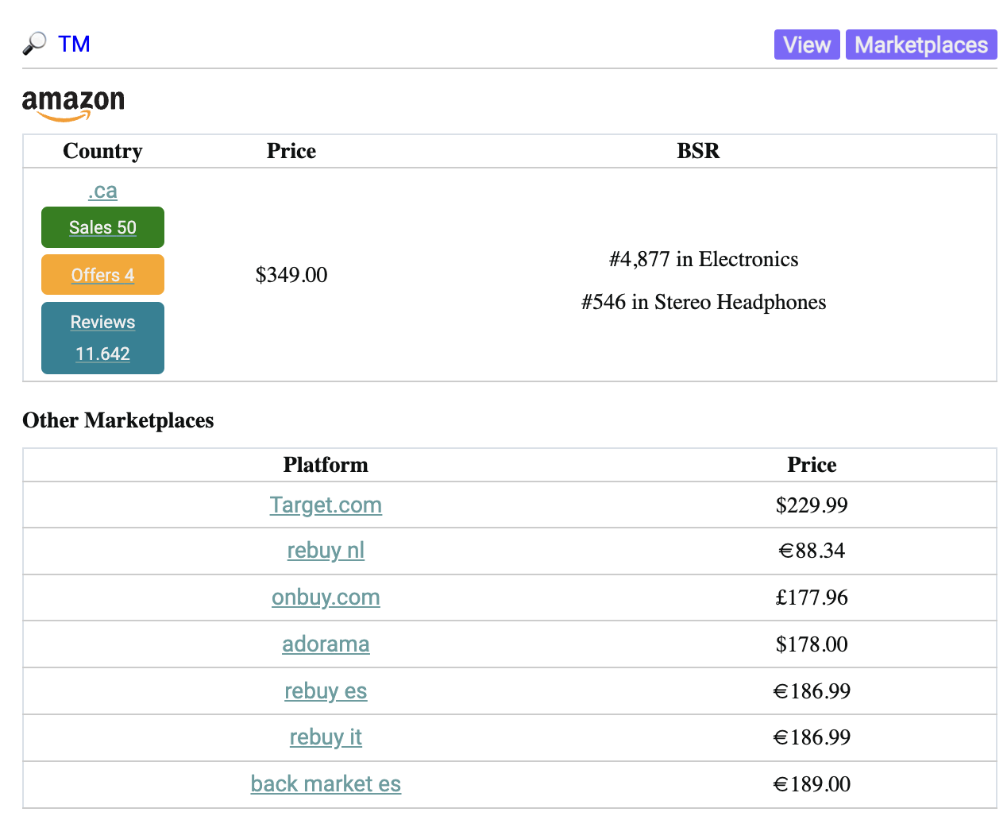Click the View button
This screenshot has width=1007, height=820.
click(807, 44)
